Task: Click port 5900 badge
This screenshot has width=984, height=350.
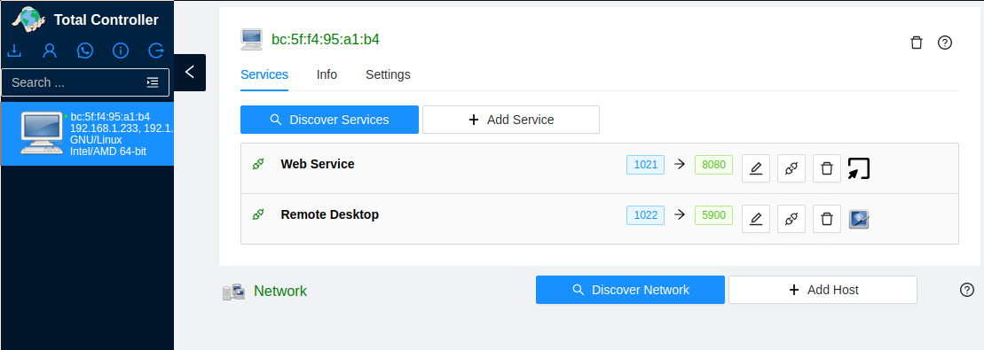Action: [x=713, y=215]
